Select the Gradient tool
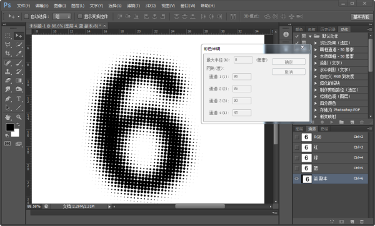 [19, 81]
